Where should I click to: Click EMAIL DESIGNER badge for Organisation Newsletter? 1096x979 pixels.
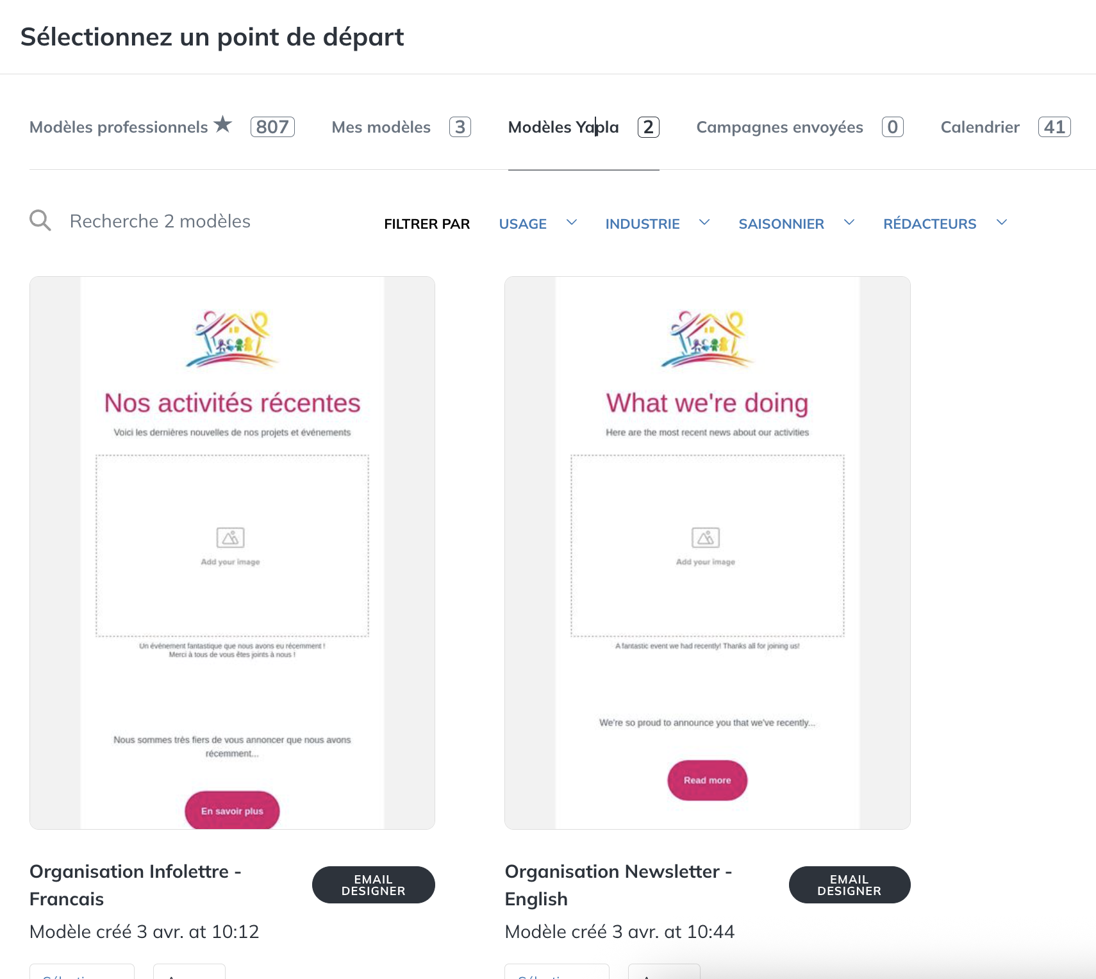849,885
